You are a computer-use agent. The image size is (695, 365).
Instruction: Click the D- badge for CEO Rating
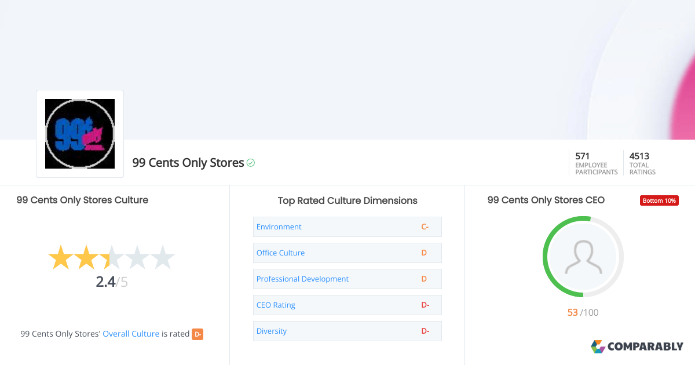425,305
